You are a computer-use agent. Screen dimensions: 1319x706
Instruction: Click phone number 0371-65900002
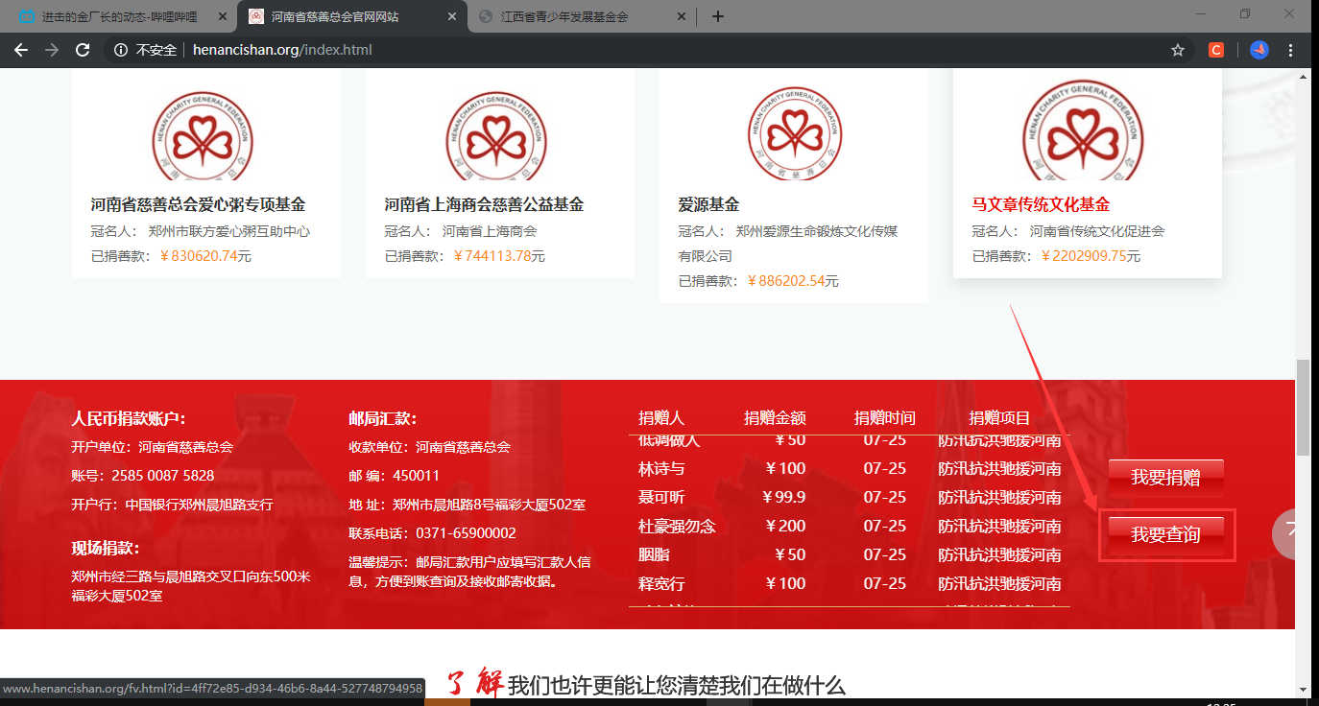coord(466,533)
